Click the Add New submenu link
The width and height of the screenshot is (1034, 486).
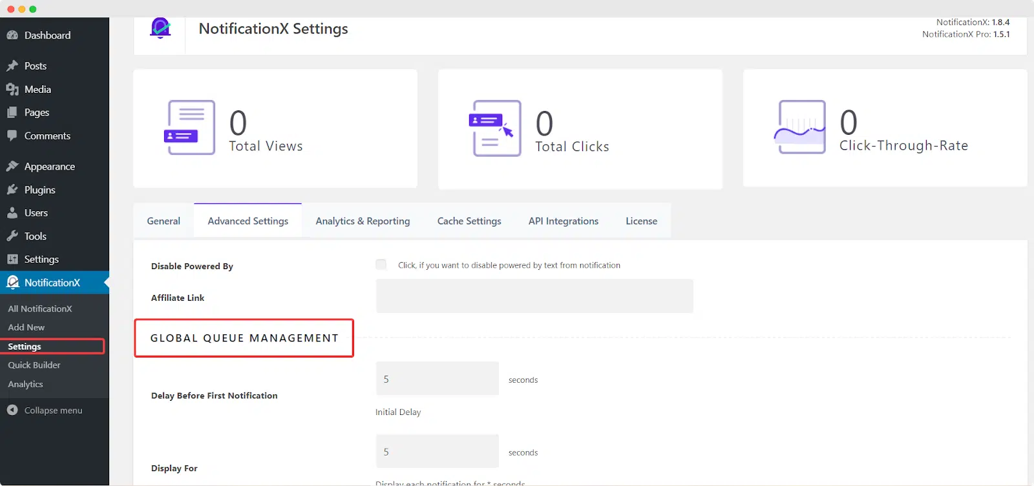[x=26, y=327]
